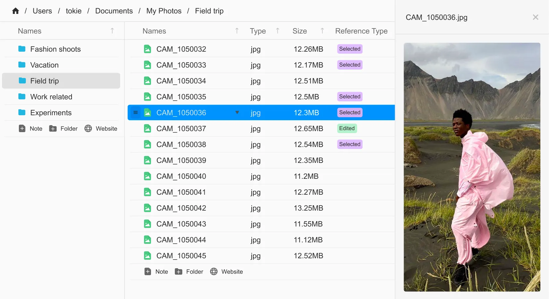Viewport: 549px width, 299px height.
Task: Click the home icon in breadcrumb
Action: point(16,11)
